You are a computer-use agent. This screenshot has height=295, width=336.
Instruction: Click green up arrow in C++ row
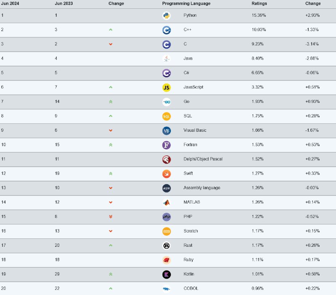[110, 30]
